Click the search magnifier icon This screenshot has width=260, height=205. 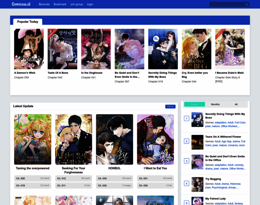(247, 4)
